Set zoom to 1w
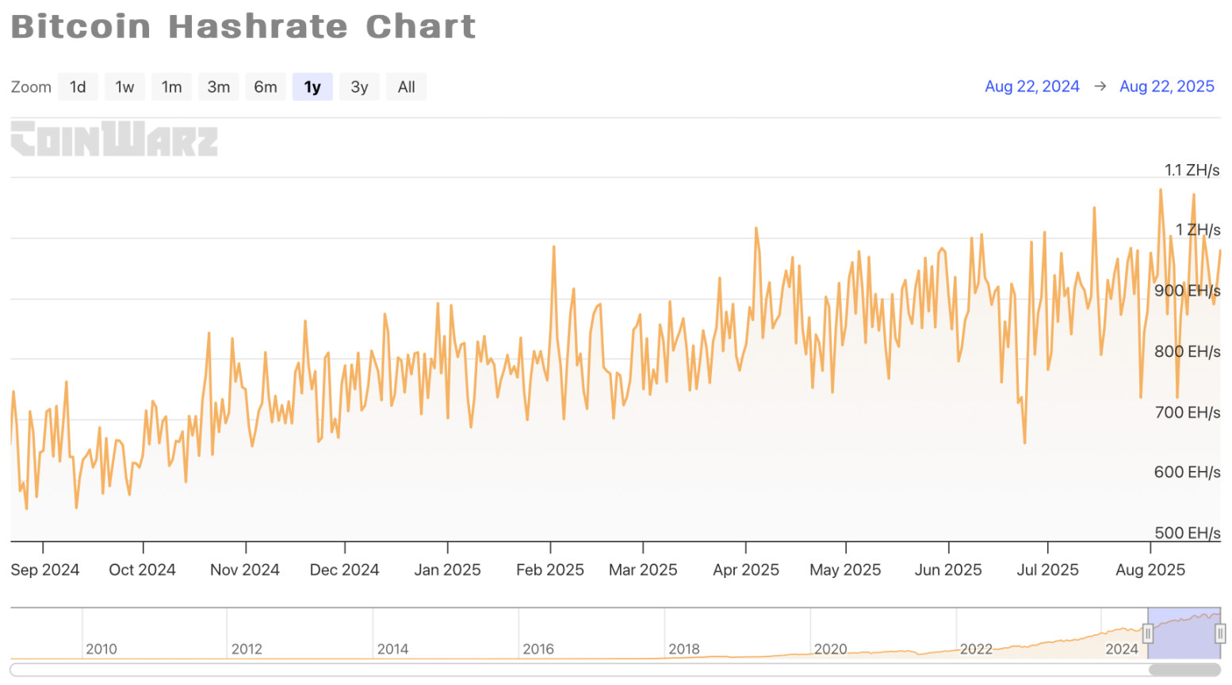The image size is (1232, 685). point(124,87)
